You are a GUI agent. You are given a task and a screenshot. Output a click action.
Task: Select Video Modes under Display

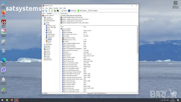(x=51, y=36)
